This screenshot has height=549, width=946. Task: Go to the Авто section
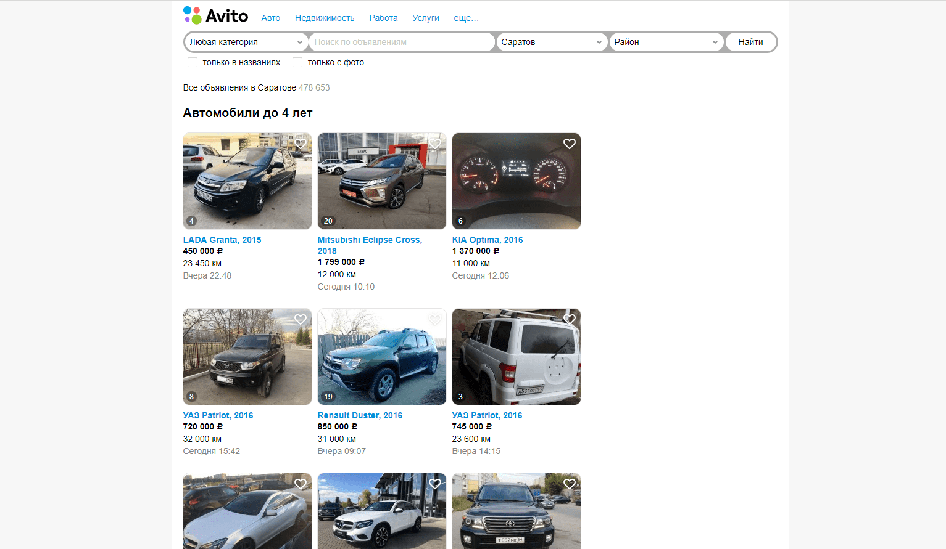coord(271,18)
